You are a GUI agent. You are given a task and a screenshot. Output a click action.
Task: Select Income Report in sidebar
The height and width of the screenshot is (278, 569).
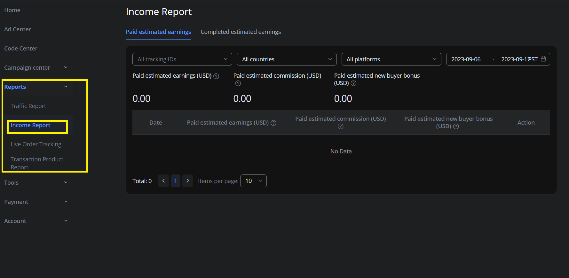coord(30,125)
